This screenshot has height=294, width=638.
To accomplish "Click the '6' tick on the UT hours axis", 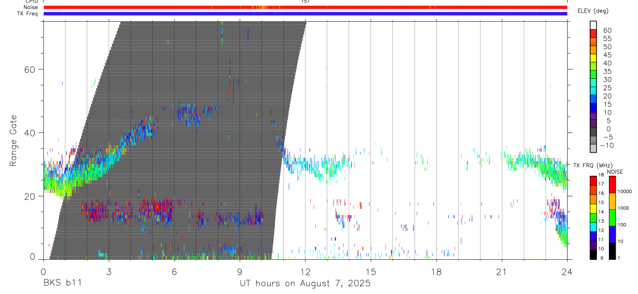I will pyautogui.click(x=174, y=271).
